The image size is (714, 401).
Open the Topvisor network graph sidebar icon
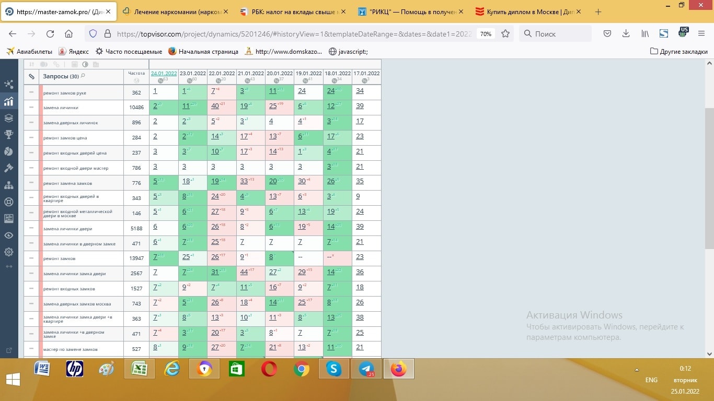[x=8, y=85]
